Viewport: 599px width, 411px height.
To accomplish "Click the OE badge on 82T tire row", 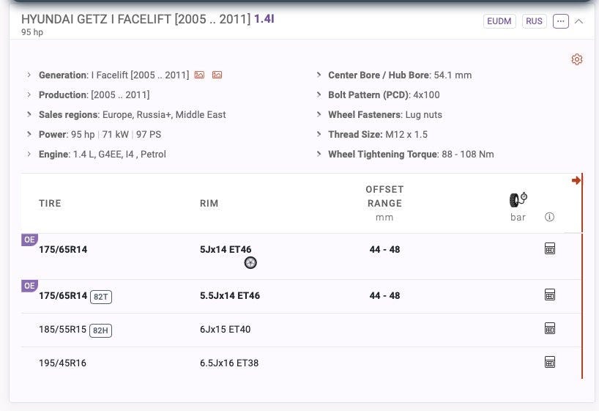I will click(29, 286).
